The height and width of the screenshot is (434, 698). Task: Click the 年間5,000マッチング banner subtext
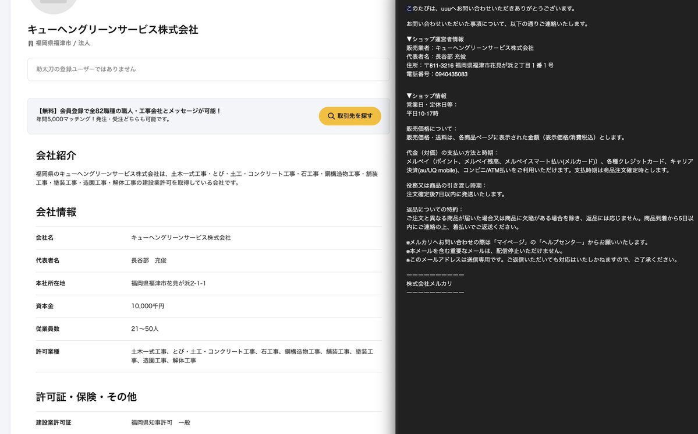pos(103,119)
